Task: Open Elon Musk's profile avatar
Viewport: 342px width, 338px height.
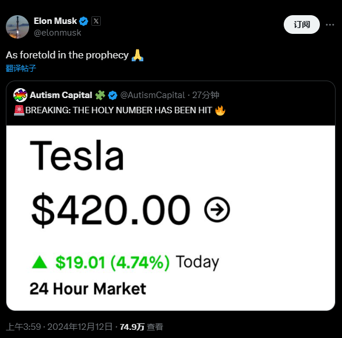Action: click(17, 27)
